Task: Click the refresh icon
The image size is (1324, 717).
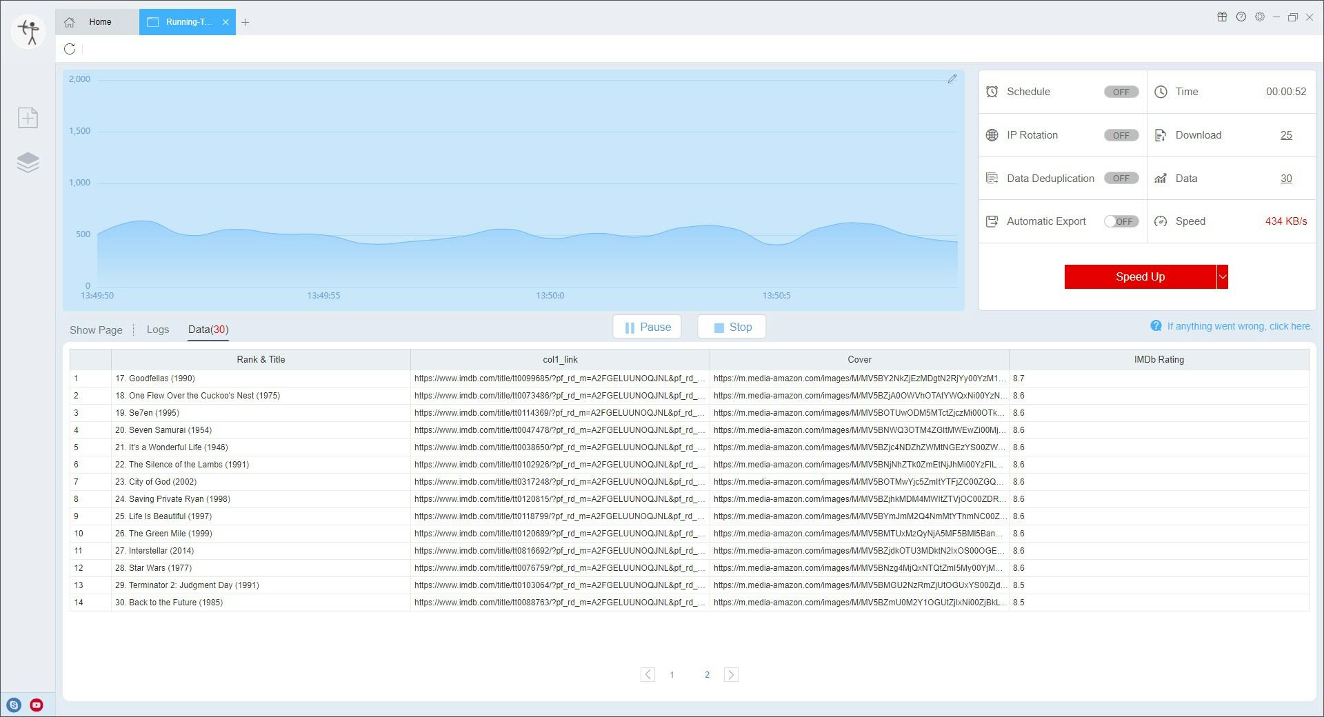Action: [x=70, y=49]
